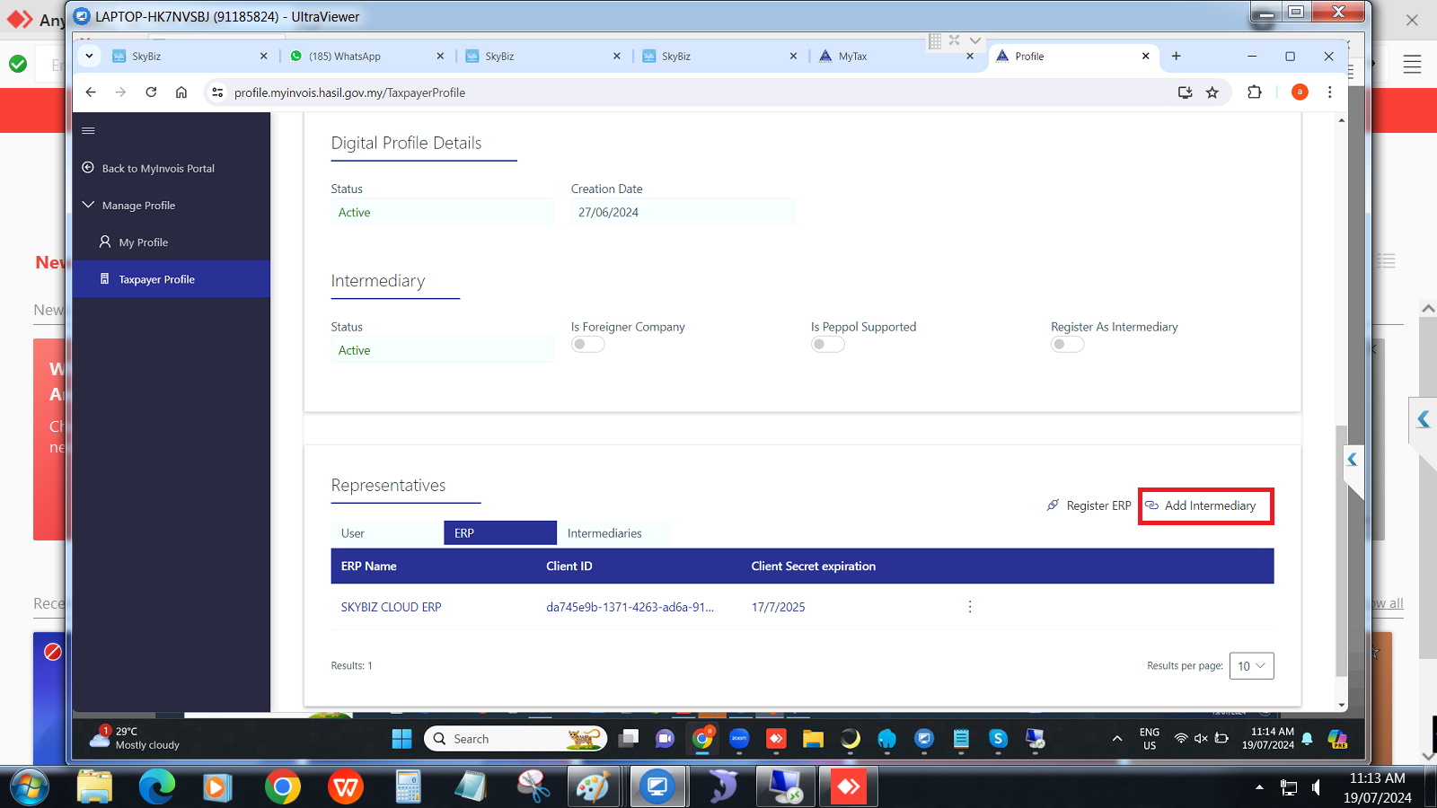
Task: Toggle the Is Foreigner Company switch
Action: [587, 345]
